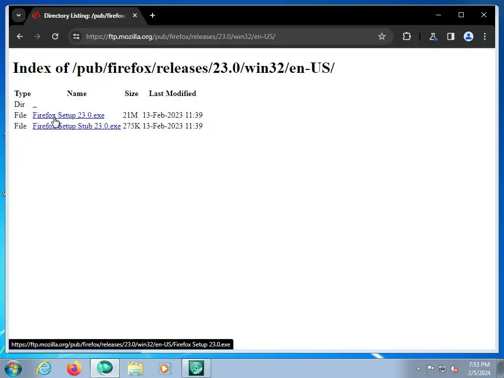Launch Internet Explorer from the taskbar
Image resolution: width=504 pixels, height=378 pixels.
(44, 368)
